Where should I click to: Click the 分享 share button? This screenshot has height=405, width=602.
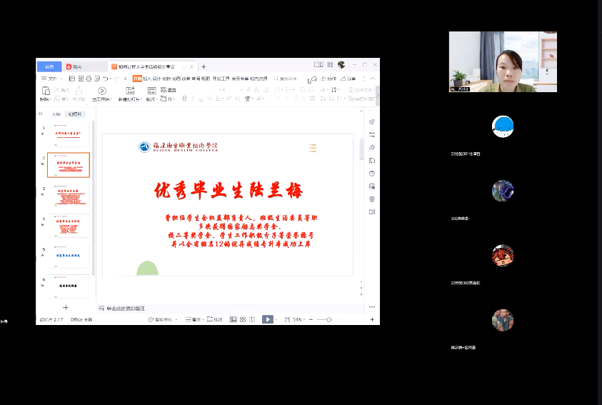(x=348, y=79)
